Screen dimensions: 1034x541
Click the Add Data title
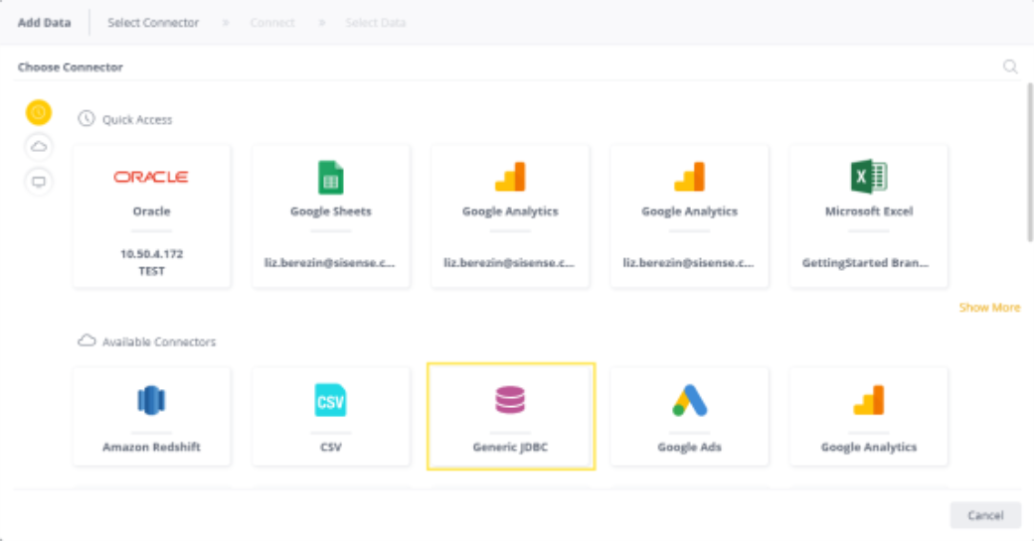tap(44, 23)
